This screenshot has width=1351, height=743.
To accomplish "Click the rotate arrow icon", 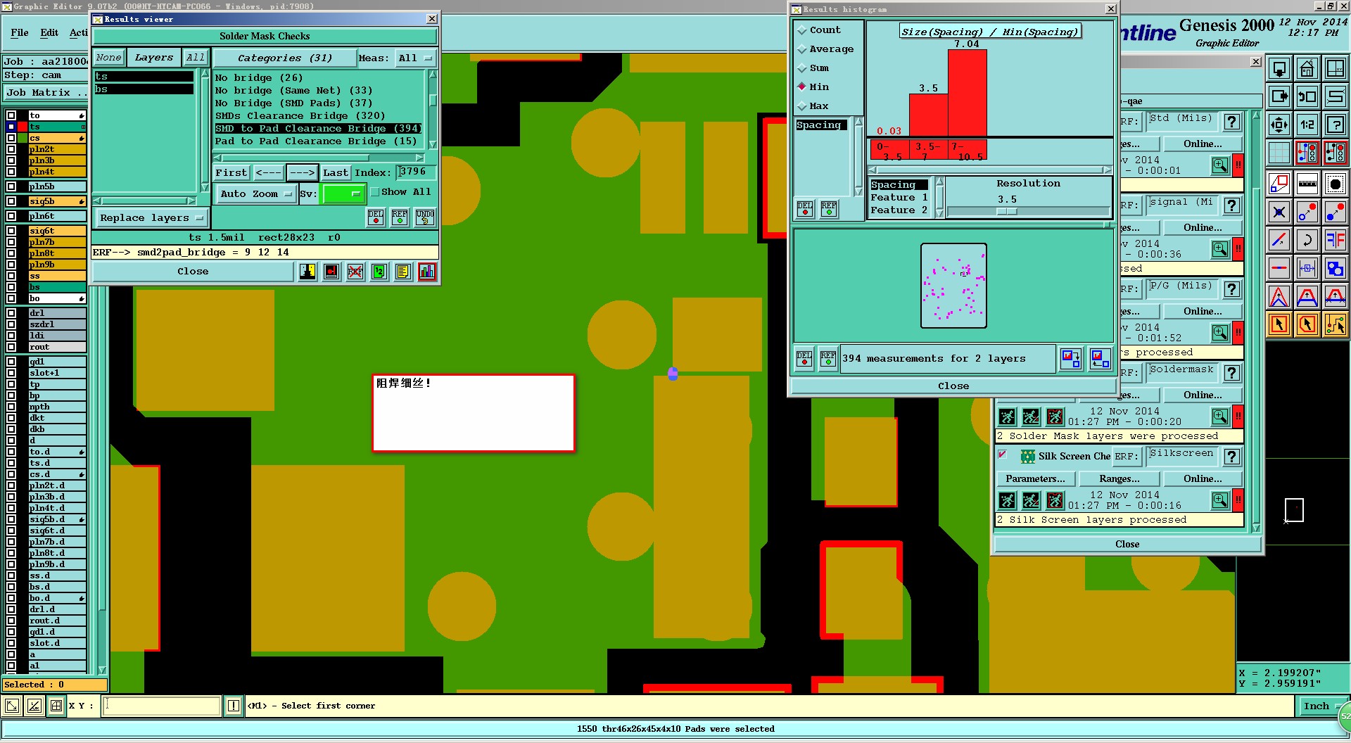I will pyautogui.click(x=1307, y=240).
